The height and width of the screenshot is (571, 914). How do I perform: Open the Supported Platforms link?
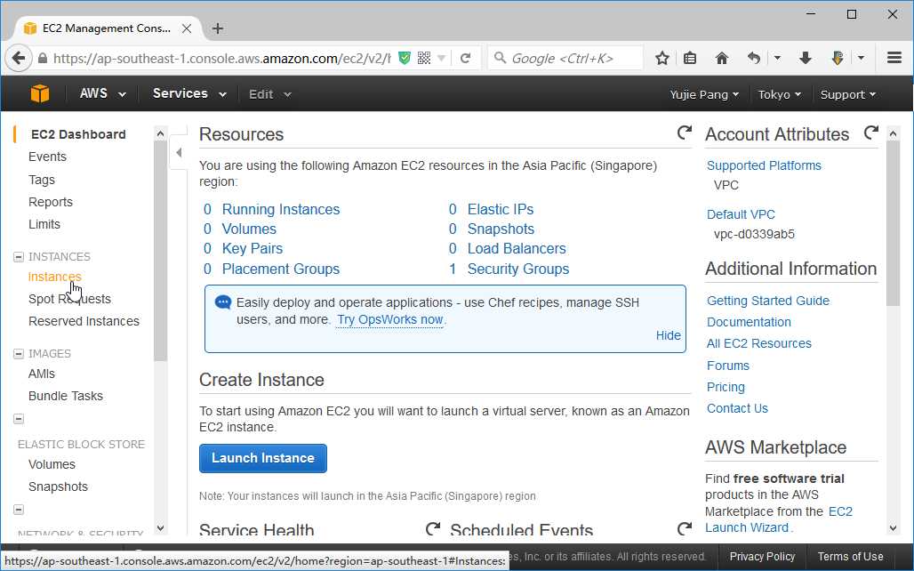(764, 165)
